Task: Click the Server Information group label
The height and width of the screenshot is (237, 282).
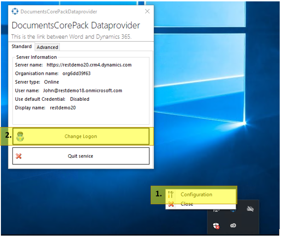Action: (x=36, y=57)
